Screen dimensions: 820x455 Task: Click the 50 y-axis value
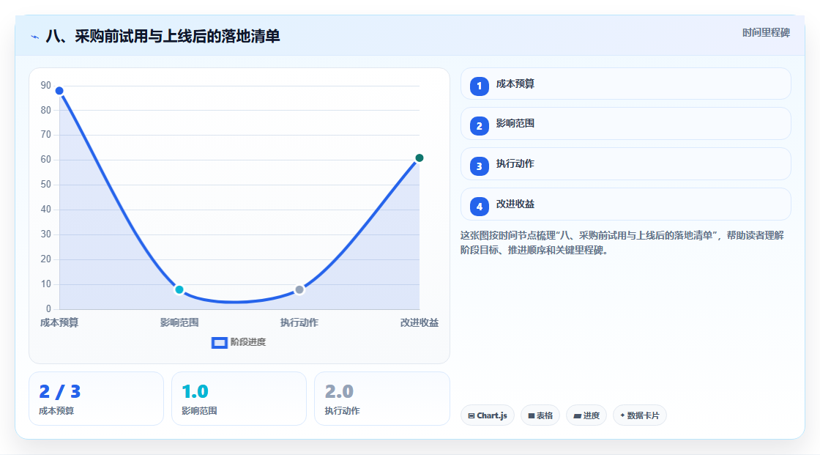pos(46,185)
